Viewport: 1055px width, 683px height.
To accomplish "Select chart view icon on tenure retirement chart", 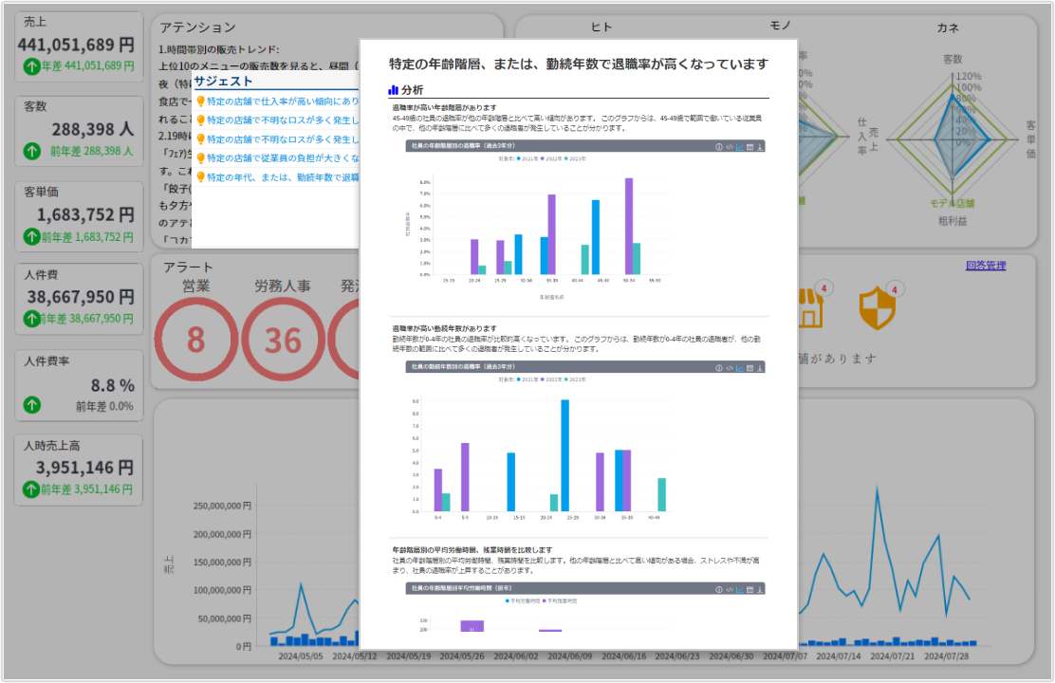I will [739, 366].
